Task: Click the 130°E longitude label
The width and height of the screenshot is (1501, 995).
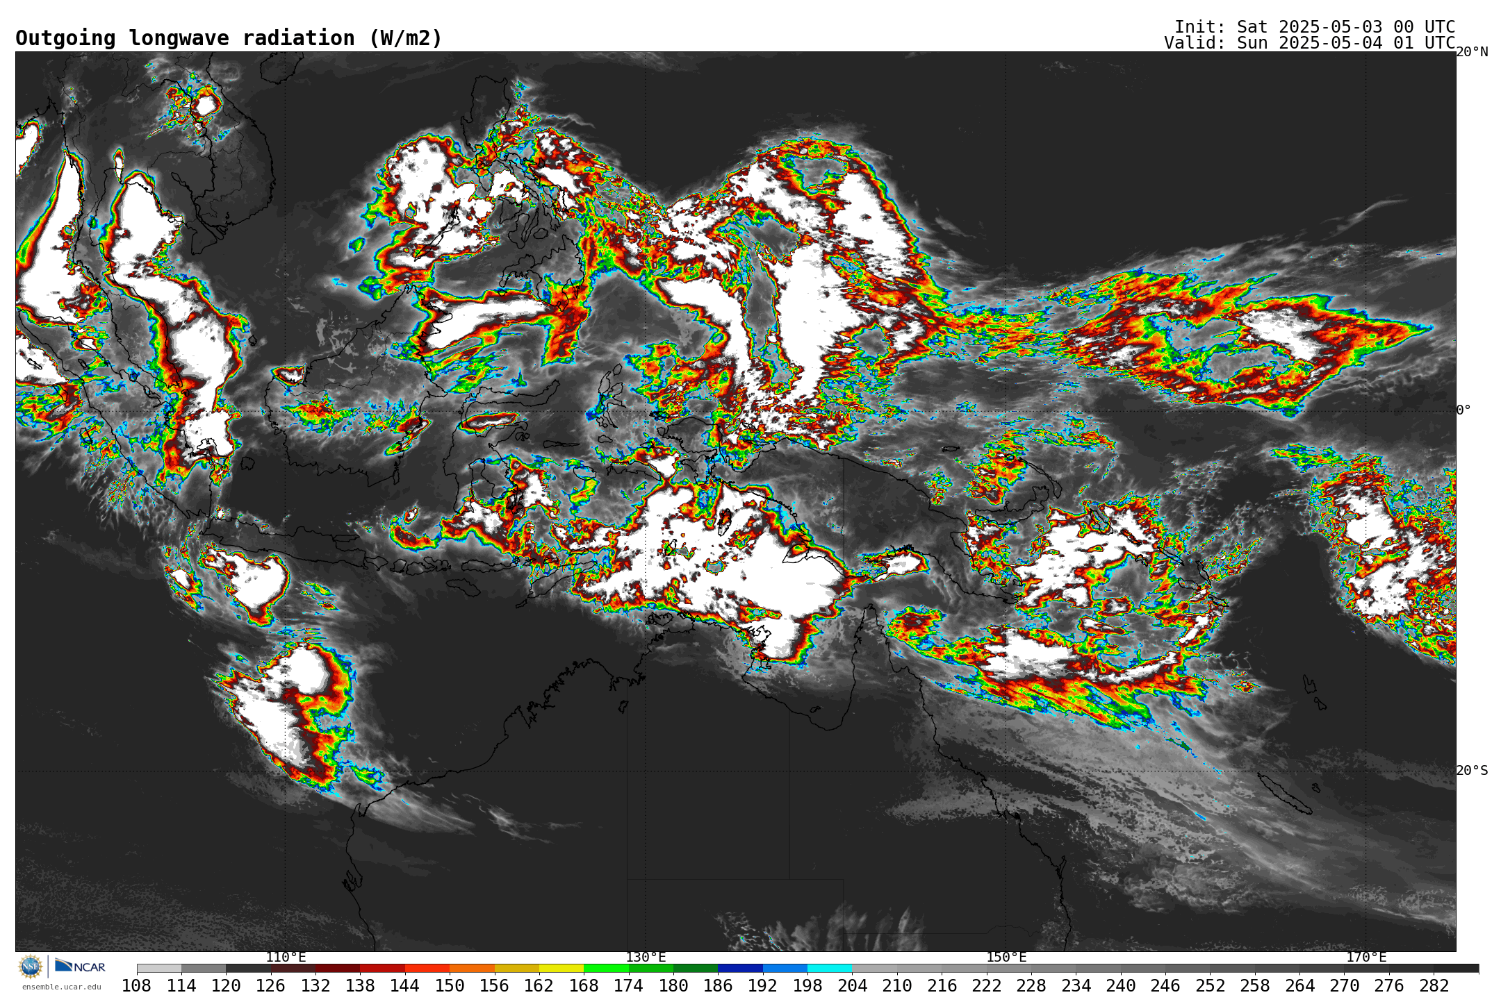Action: tap(646, 958)
